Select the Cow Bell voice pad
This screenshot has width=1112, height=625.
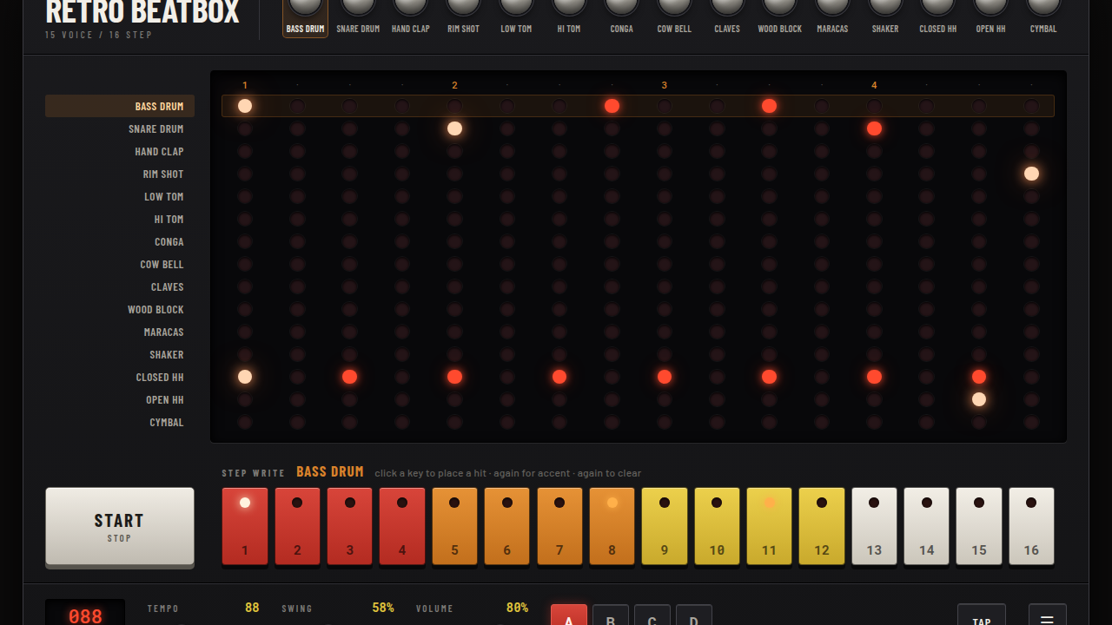click(674, 17)
